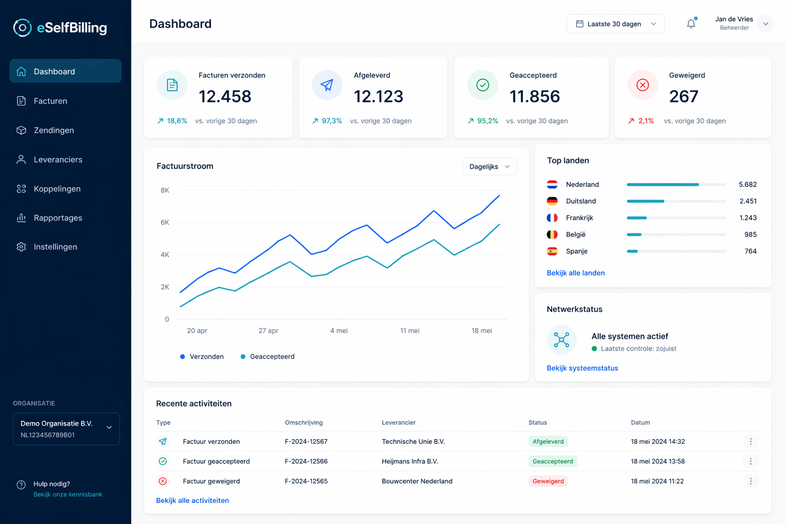Click the Duitsland progress bar
Screen dimensions: 786x524
(676, 201)
